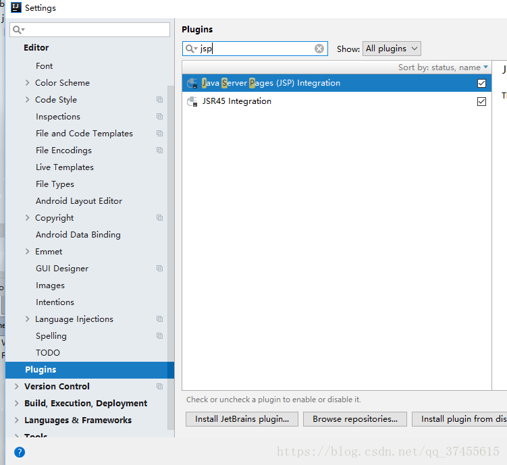The width and height of the screenshot is (507, 465).
Task: Click the project-level icon beside Copyright
Action: pyautogui.click(x=159, y=217)
